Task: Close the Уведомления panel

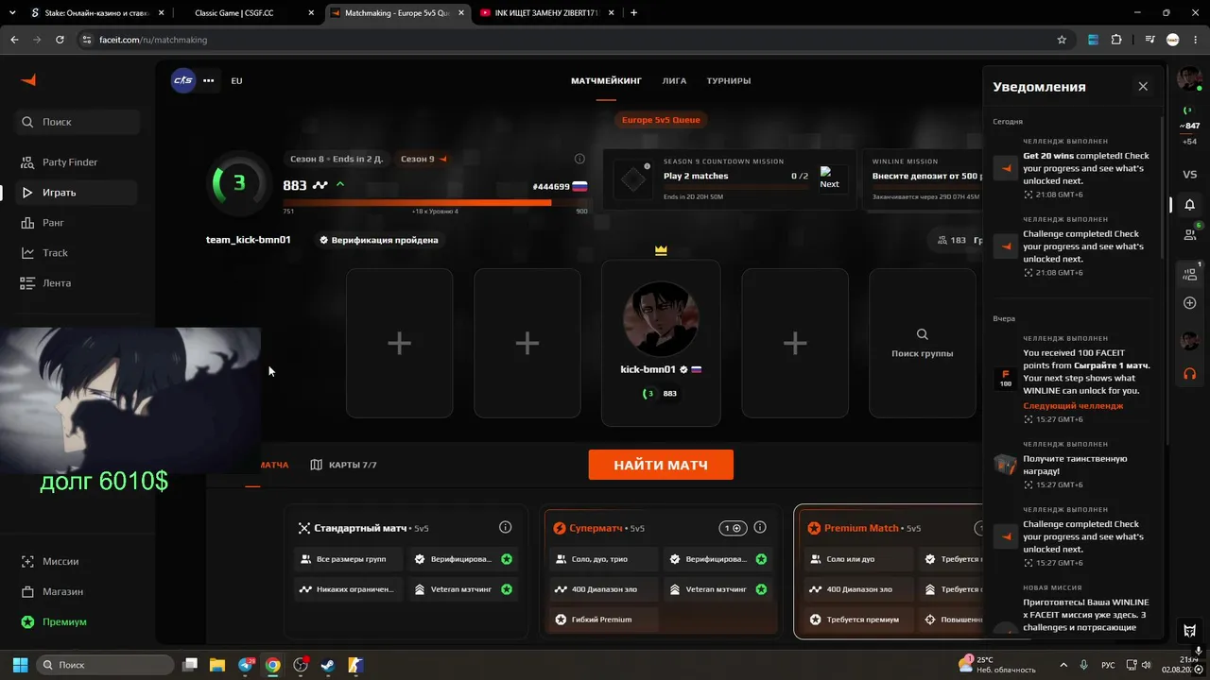Action: pyautogui.click(x=1143, y=86)
